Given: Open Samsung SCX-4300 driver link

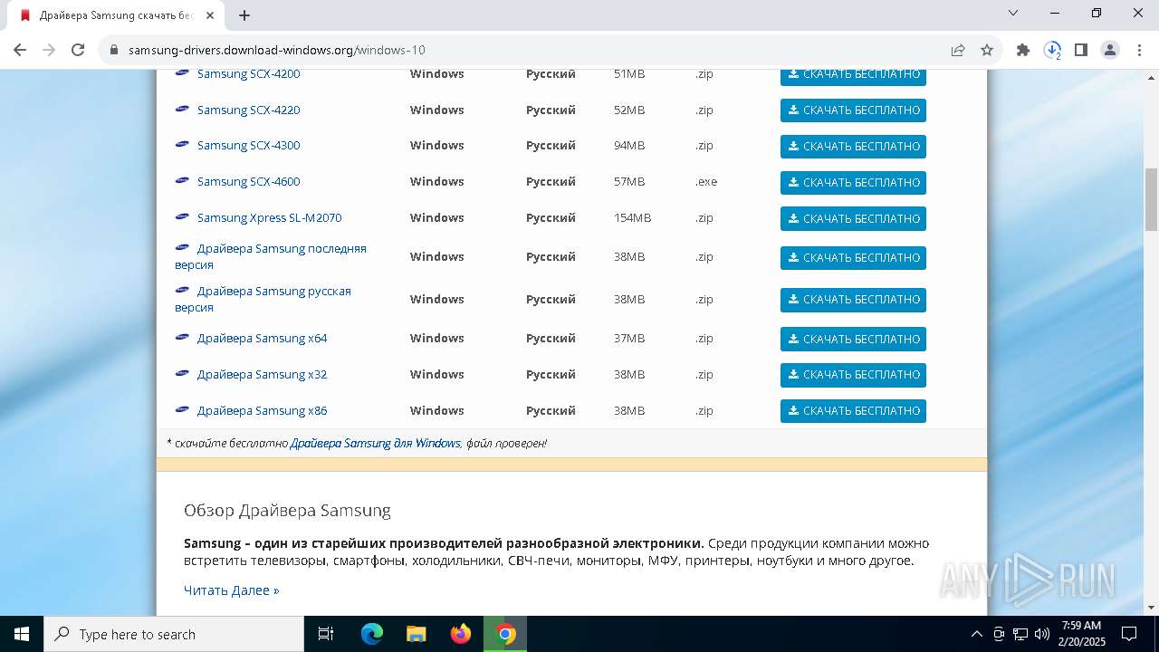Looking at the screenshot, I should 248,145.
